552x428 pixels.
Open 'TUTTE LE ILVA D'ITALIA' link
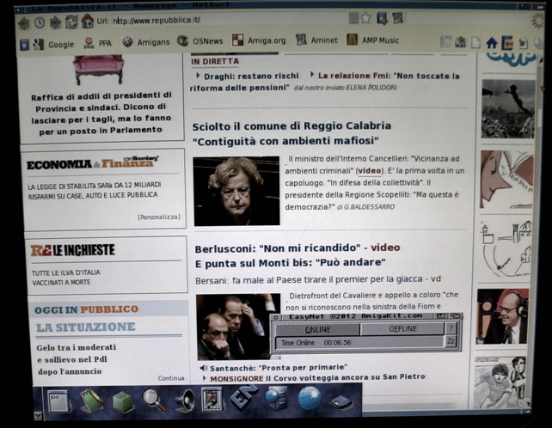coord(66,272)
